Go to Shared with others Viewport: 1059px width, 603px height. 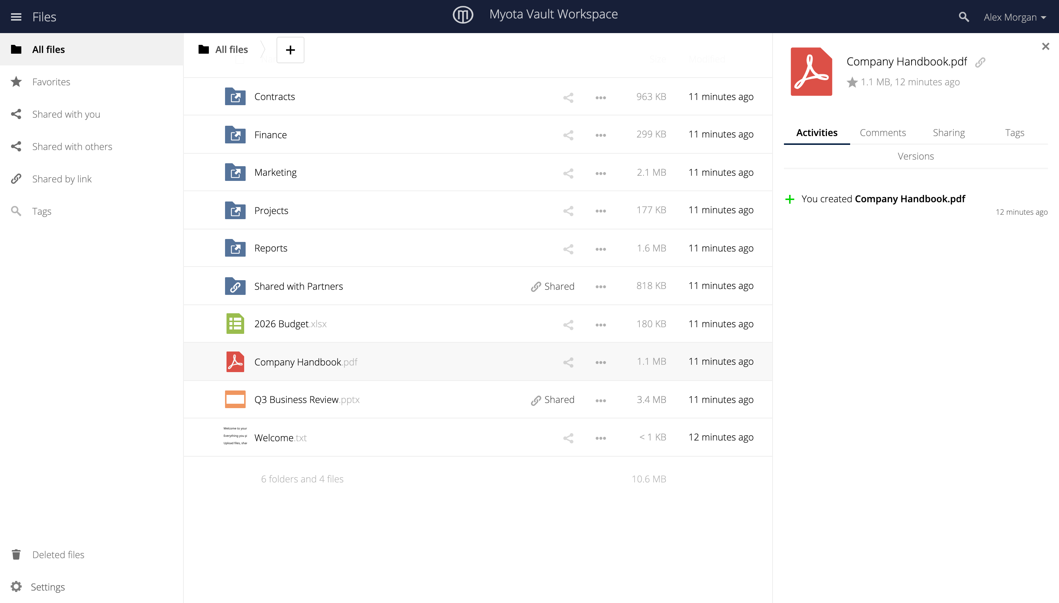click(92, 146)
